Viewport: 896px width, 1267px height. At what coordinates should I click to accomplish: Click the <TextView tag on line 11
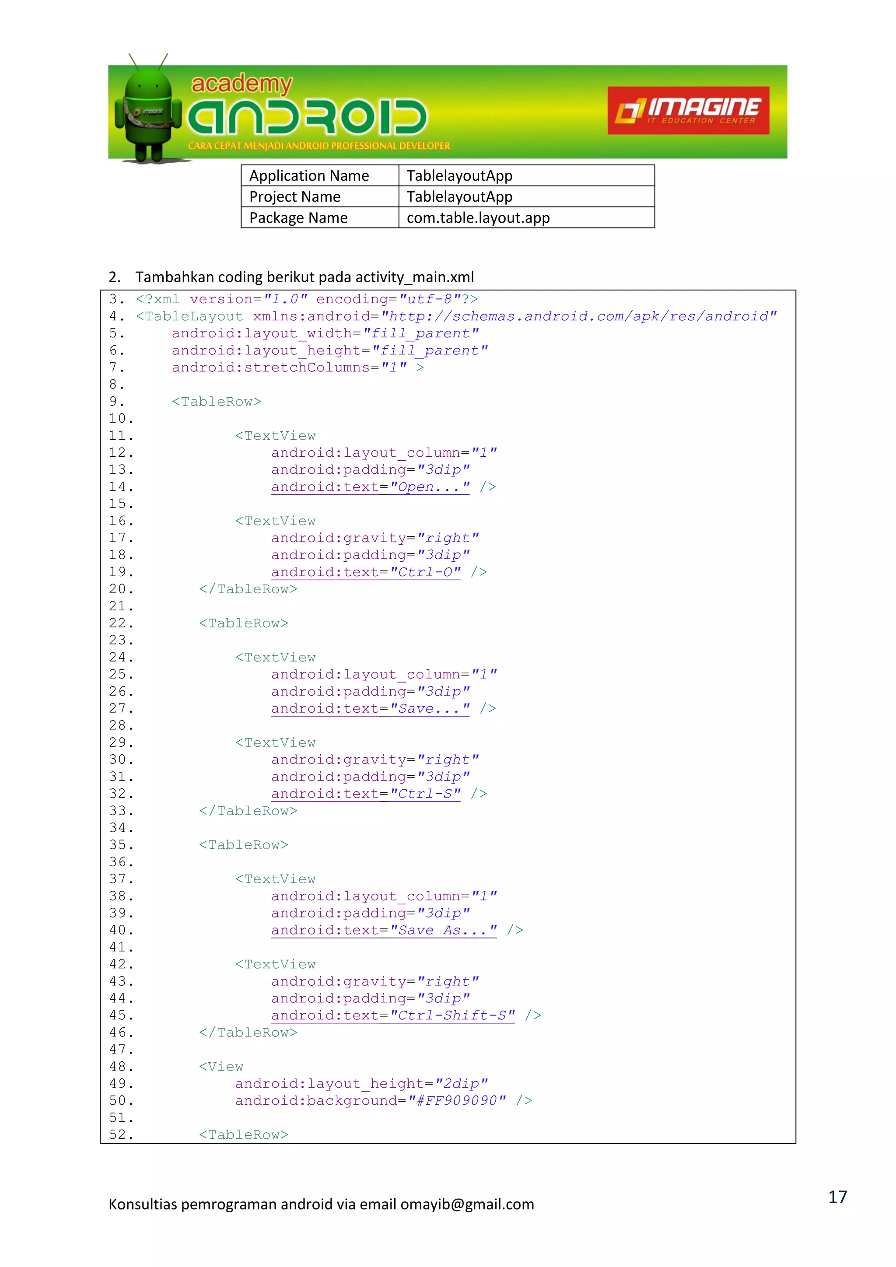[275, 435]
